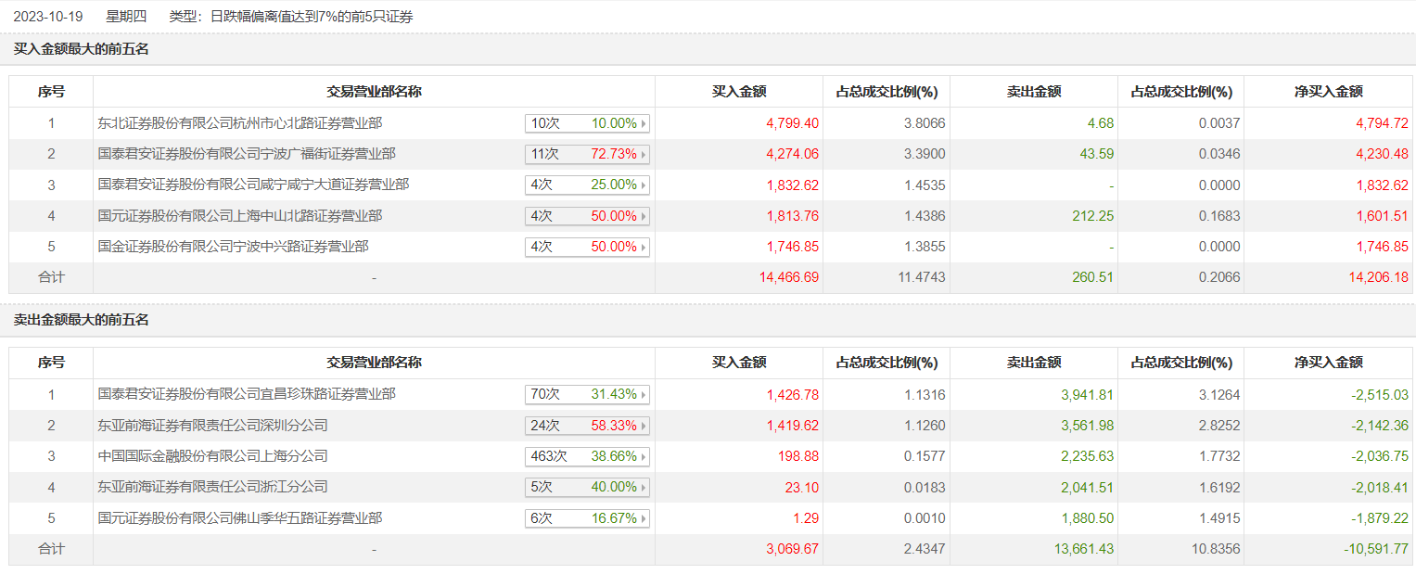Image resolution: width=1416 pixels, height=574 pixels.
Task: Expand the 4次 25.00% dropdown box
Action: tap(587, 185)
